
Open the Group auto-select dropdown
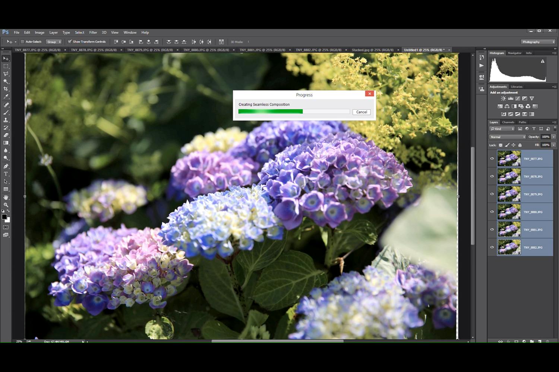click(54, 42)
